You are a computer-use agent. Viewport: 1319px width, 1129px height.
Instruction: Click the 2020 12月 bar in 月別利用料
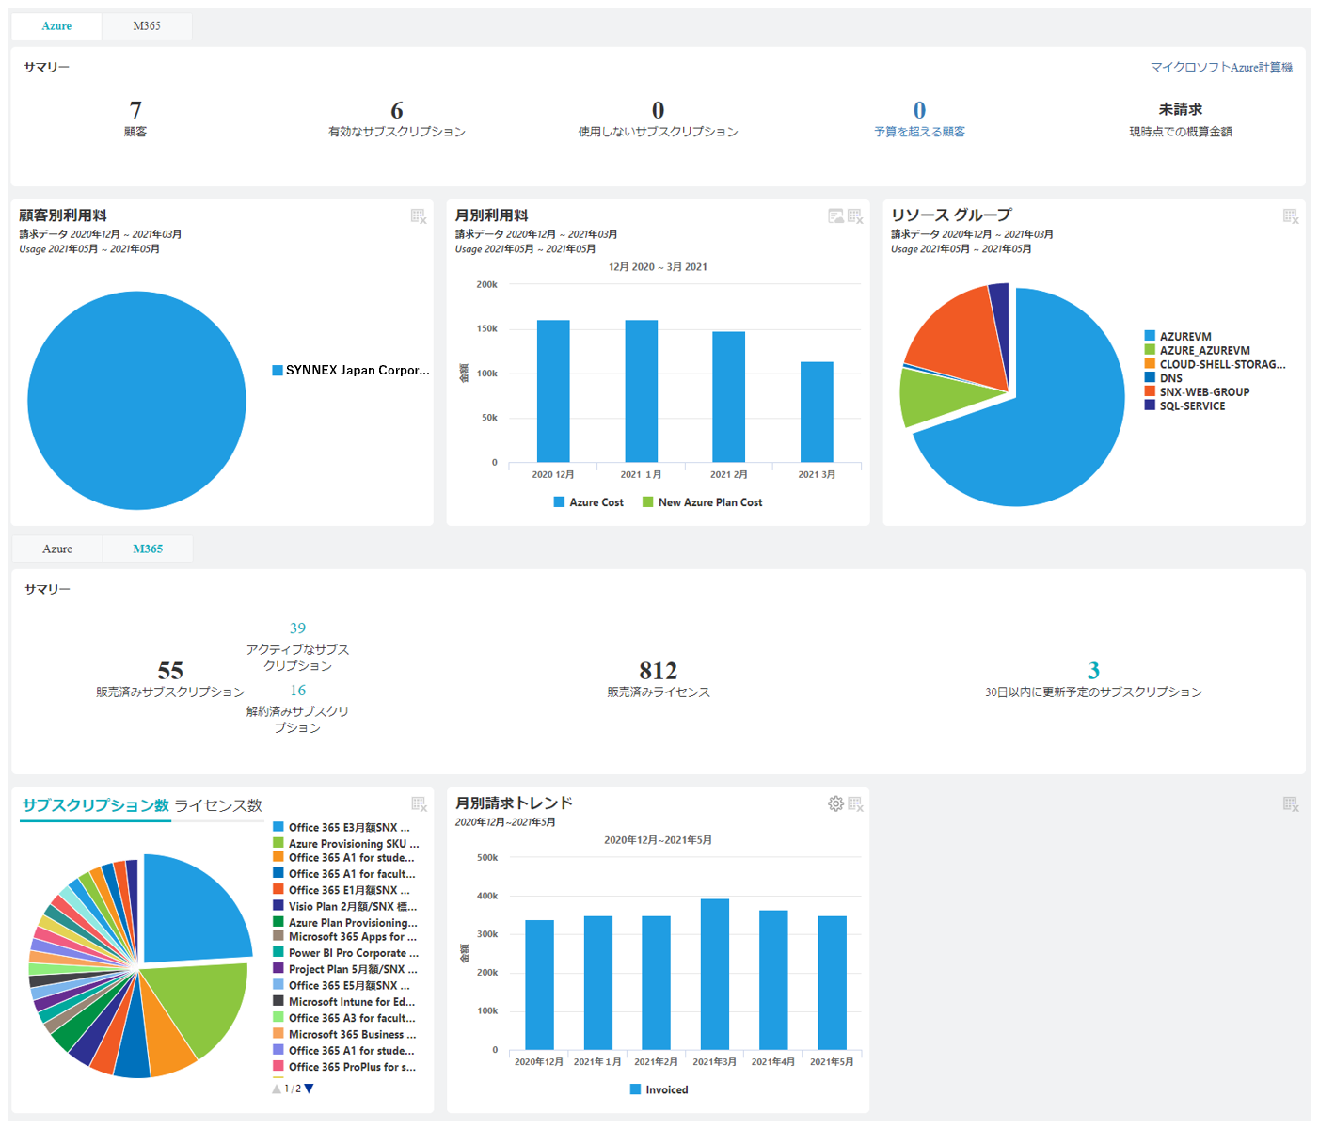pos(553,391)
